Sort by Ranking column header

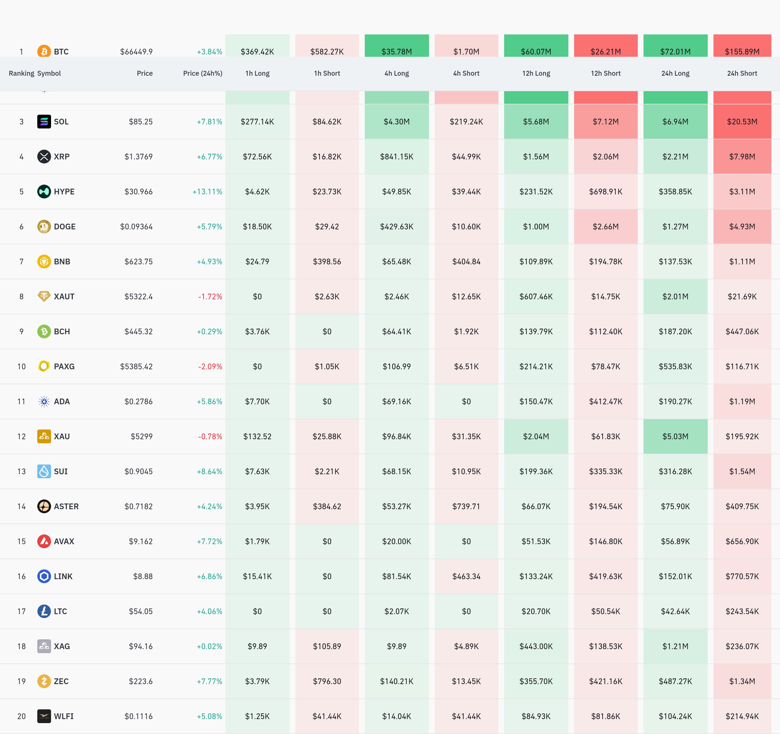(x=21, y=73)
